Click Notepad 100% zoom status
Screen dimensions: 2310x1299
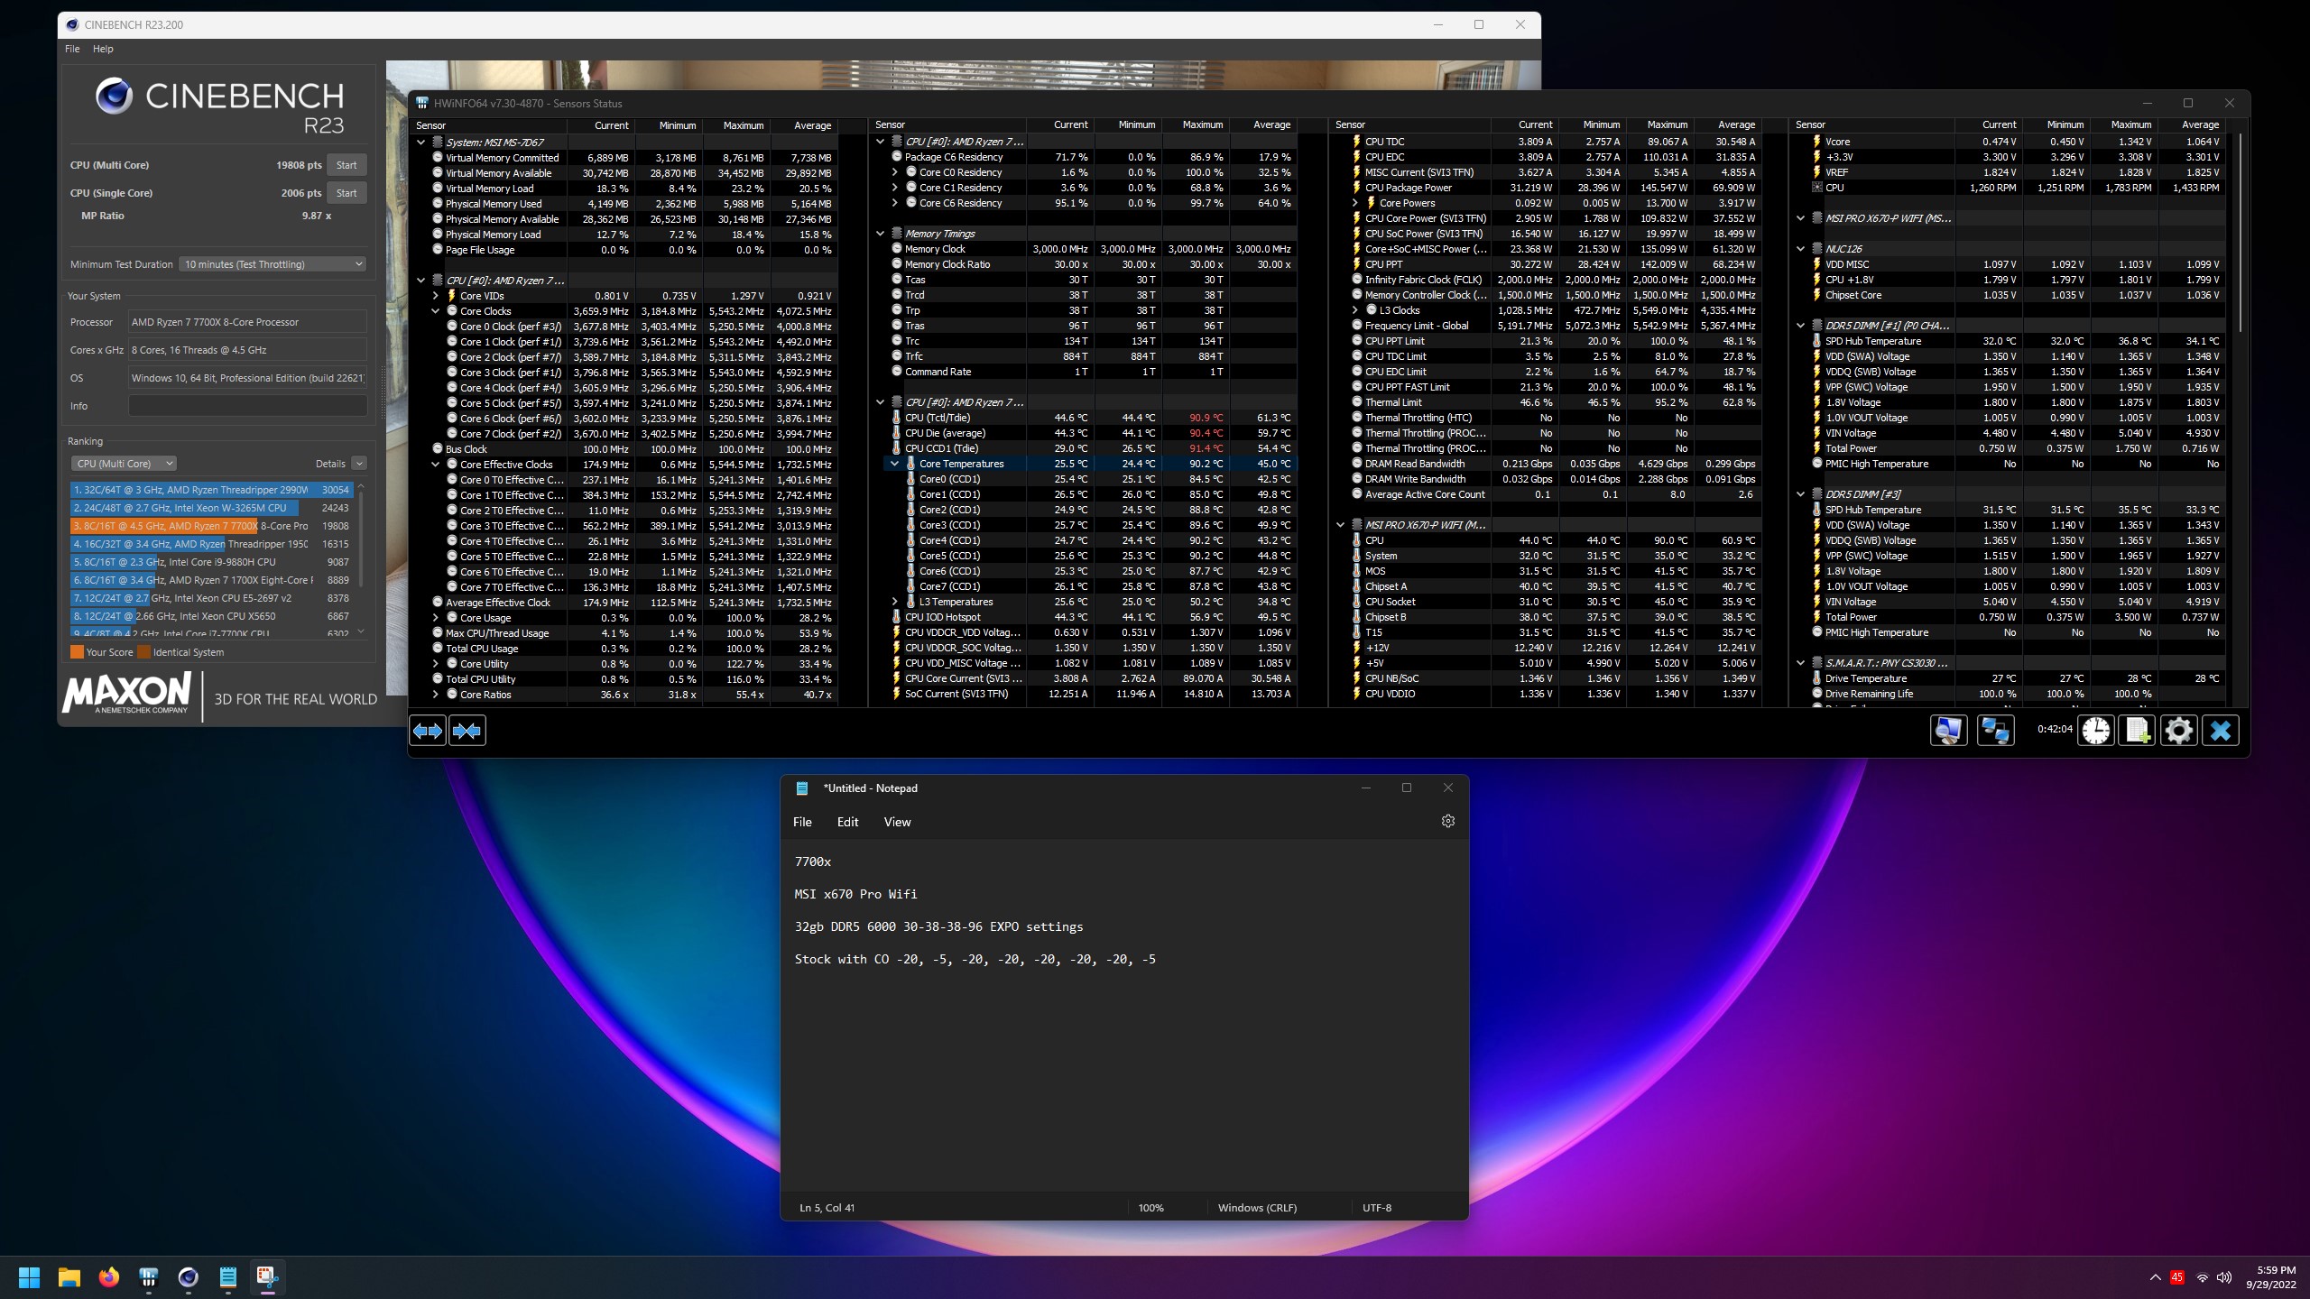pyautogui.click(x=1150, y=1208)
